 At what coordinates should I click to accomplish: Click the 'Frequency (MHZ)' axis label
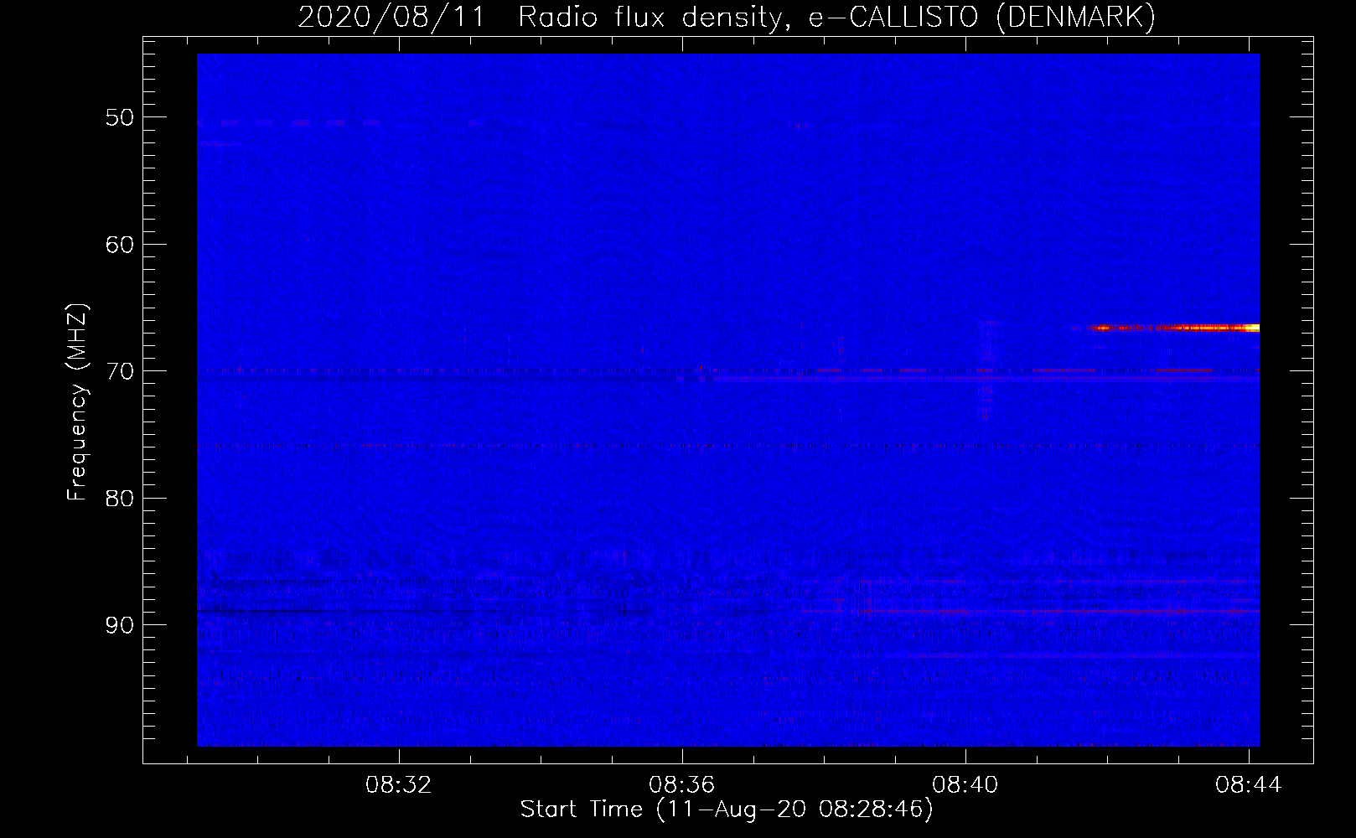coord(77,402)
